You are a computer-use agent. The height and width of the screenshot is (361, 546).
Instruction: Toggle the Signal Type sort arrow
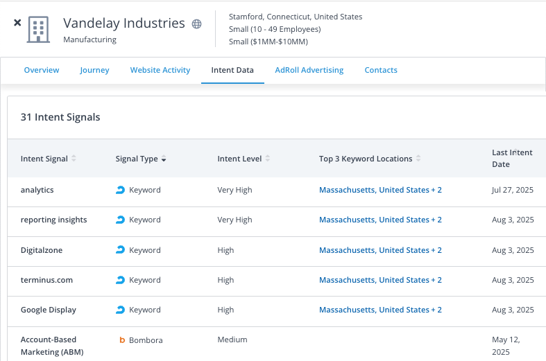coord(164,159)
